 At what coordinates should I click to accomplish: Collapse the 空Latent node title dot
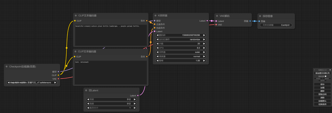(x=86, y=90)
